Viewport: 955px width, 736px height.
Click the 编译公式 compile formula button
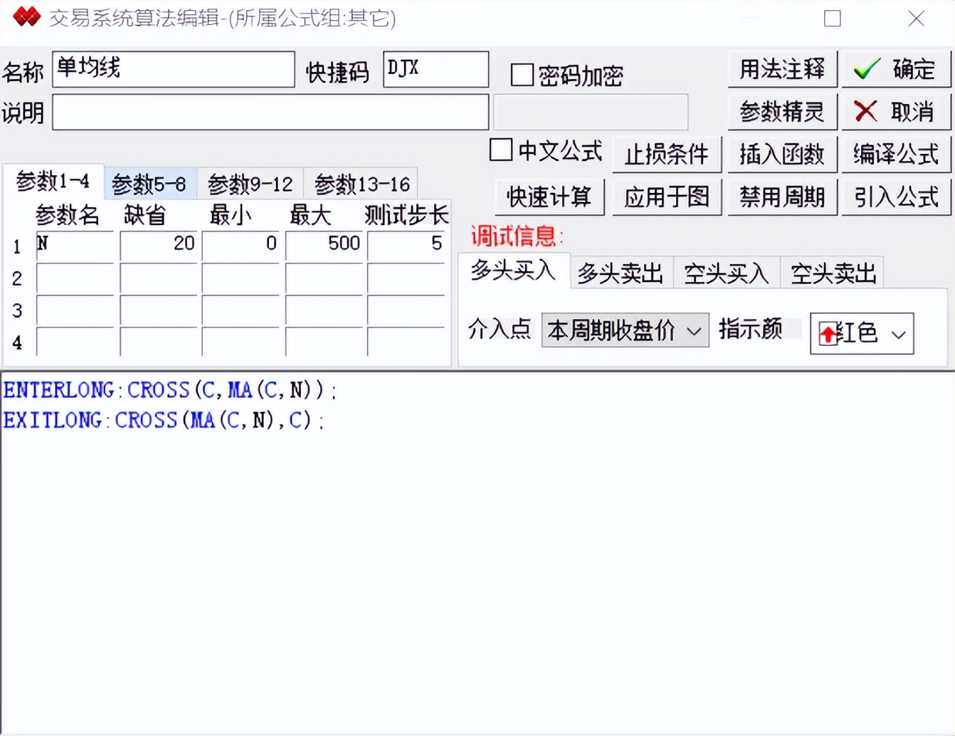pyautogui.click(x=896, y=154)
